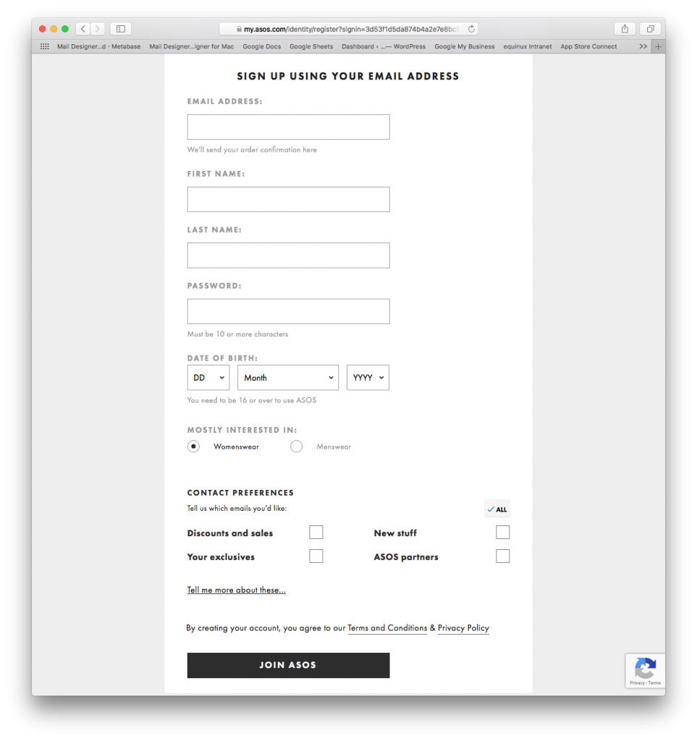Image resolution: width=697 pixels, height=741 pixels.
Task: Open Google Docs bookmark
Action: pyautogui.click(x=262, y=46)
